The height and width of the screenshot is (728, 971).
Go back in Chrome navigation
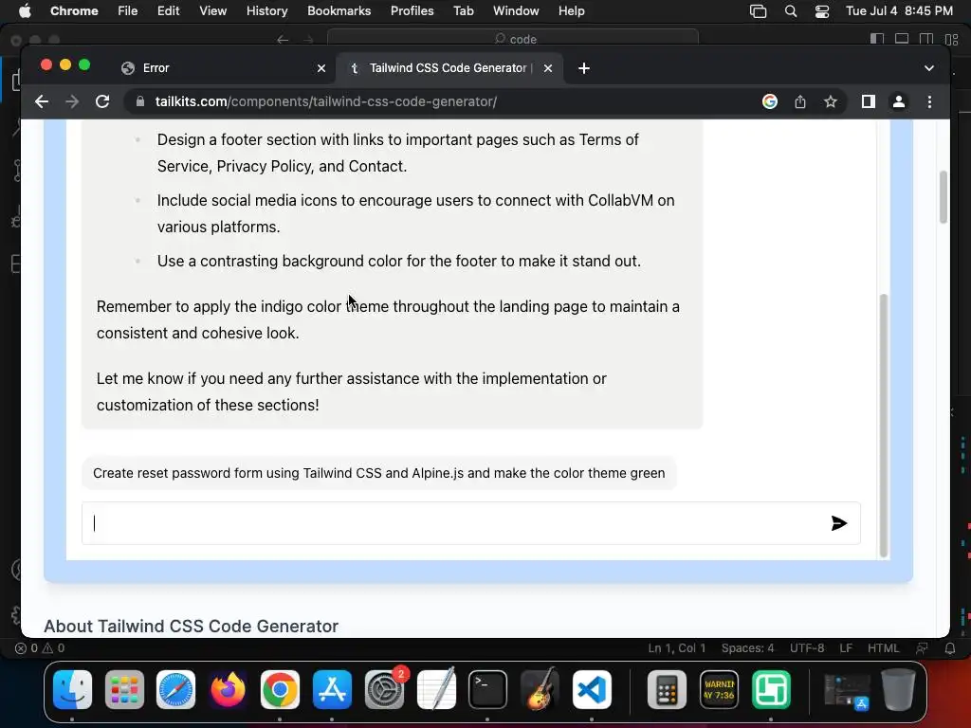42,101
